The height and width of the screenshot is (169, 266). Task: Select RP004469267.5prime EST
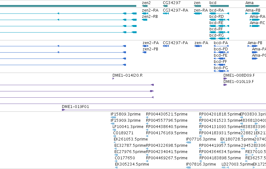click(147, 161)
